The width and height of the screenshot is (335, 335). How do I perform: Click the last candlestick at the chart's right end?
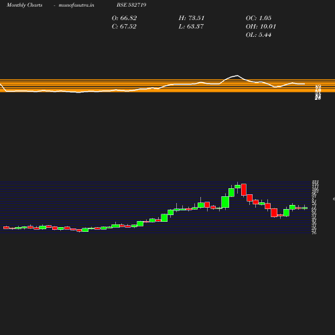(305, 208)
